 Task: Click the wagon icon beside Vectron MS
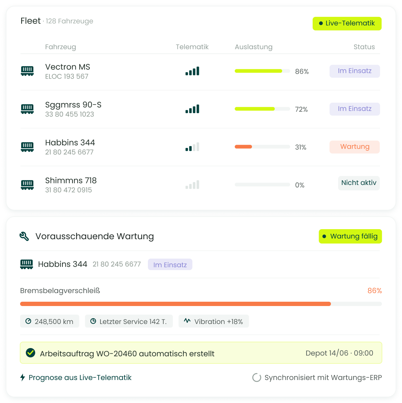(27, 71)
